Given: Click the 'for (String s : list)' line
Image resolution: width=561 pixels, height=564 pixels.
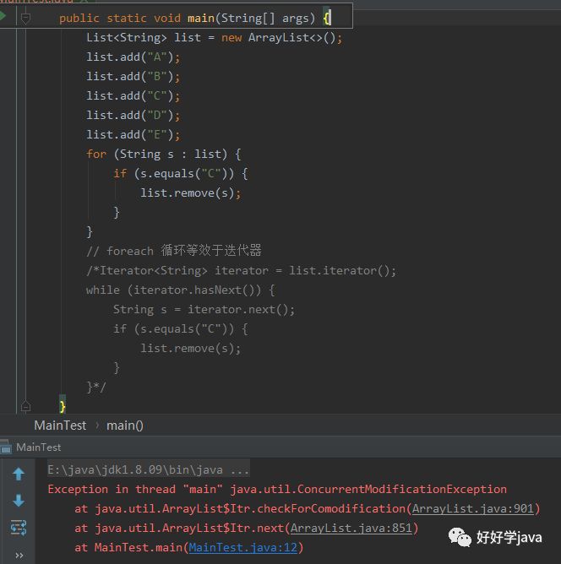Looking at the screenshot, I should (163, 154).
